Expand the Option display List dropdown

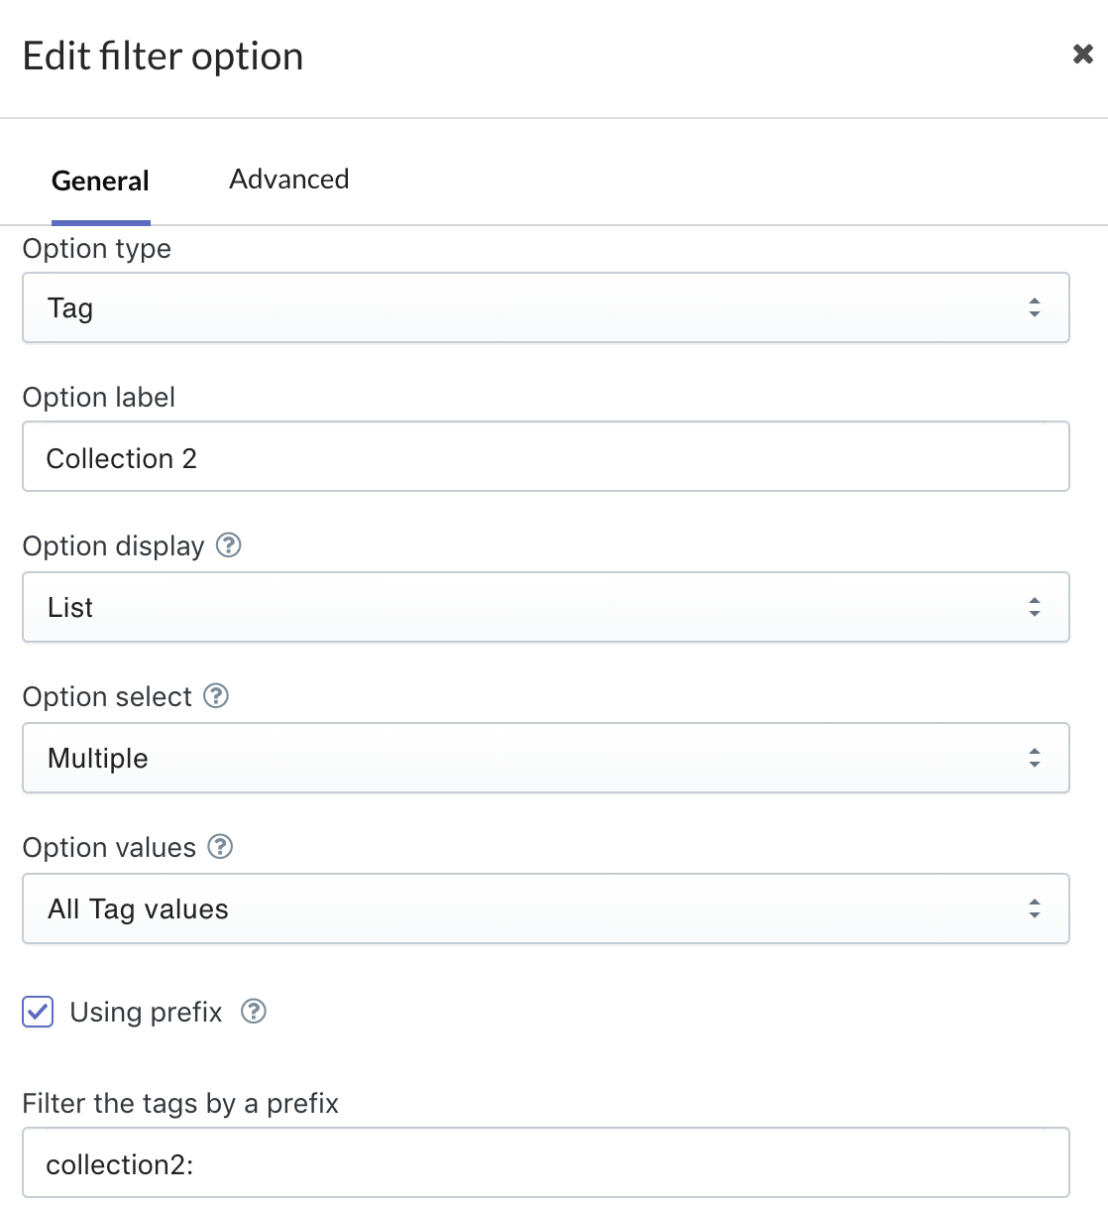pyautogui.click(x=545, y=607)
